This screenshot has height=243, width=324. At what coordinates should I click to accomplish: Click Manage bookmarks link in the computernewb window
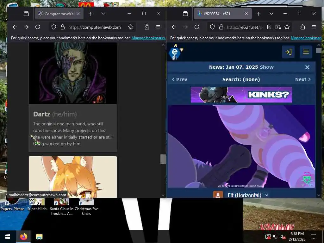click(148, 38)
